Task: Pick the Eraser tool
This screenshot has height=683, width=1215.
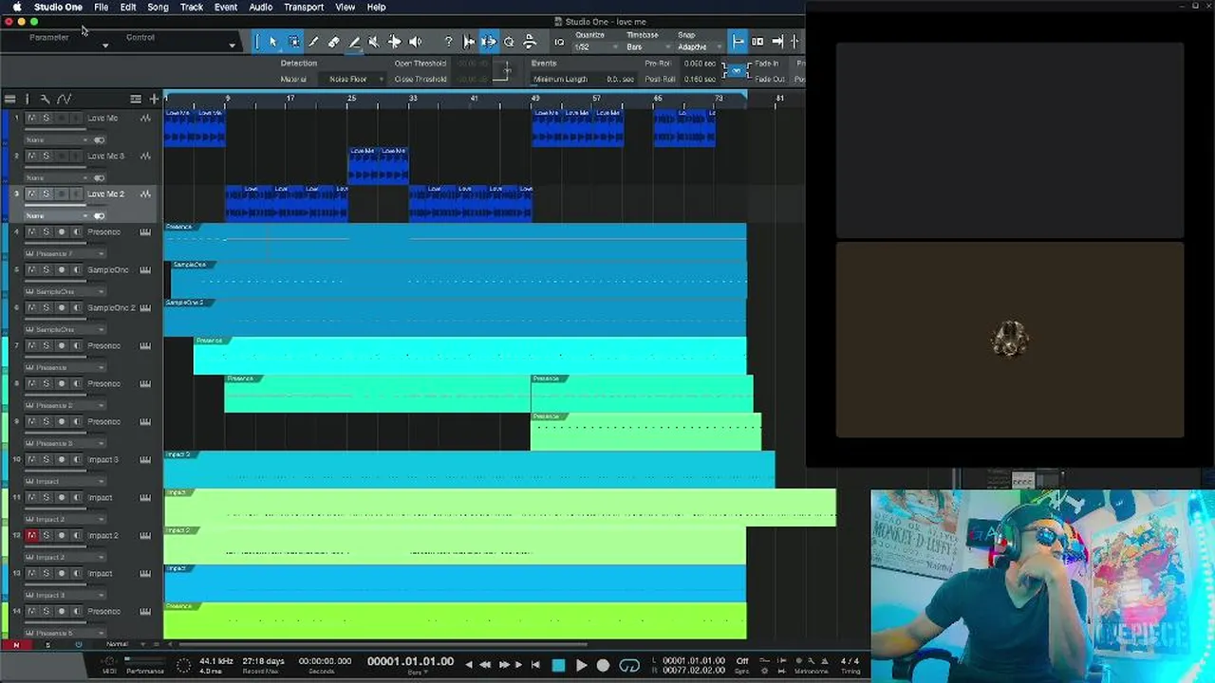Action: [334, 42]
